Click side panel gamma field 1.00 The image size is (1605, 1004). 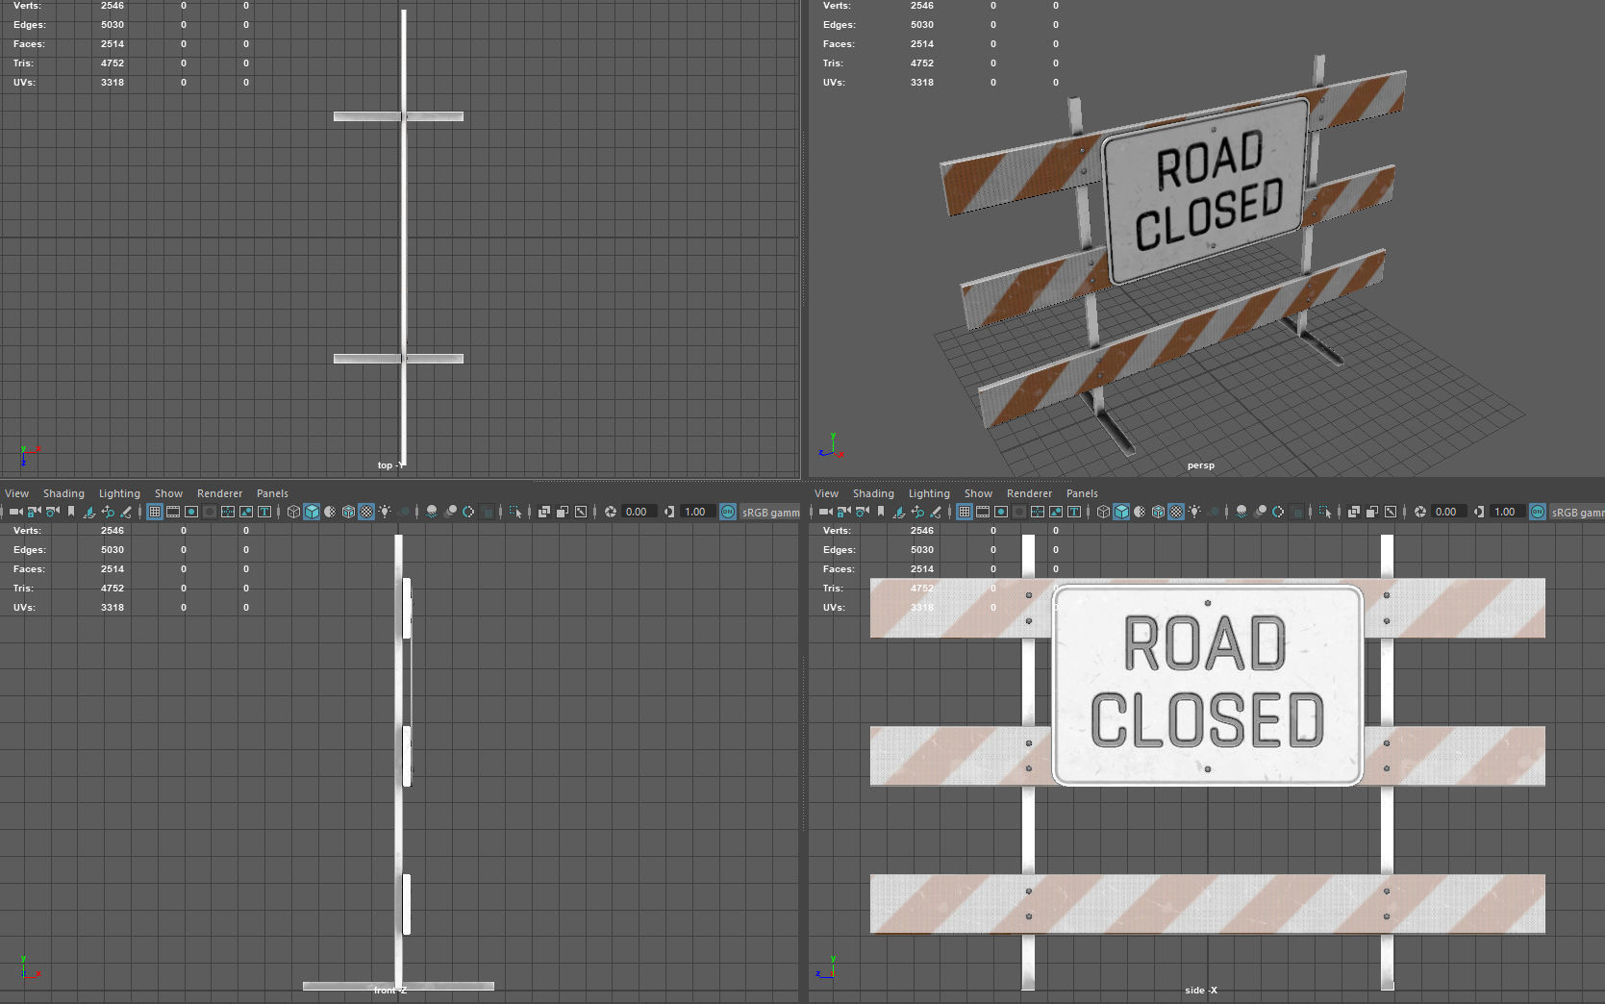coord(1507,512)
